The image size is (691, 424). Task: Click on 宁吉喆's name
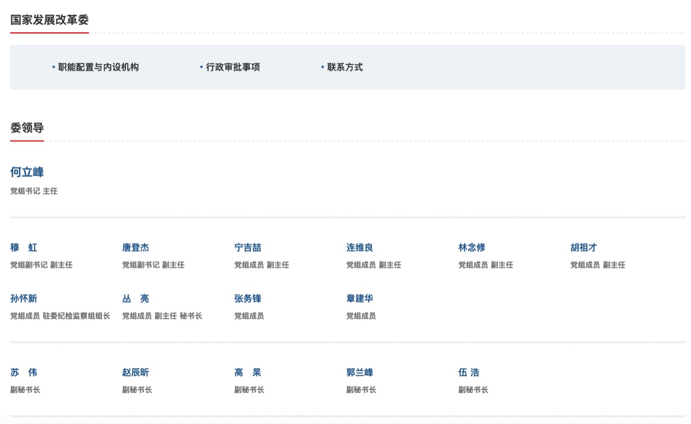(x=248, y=248)
